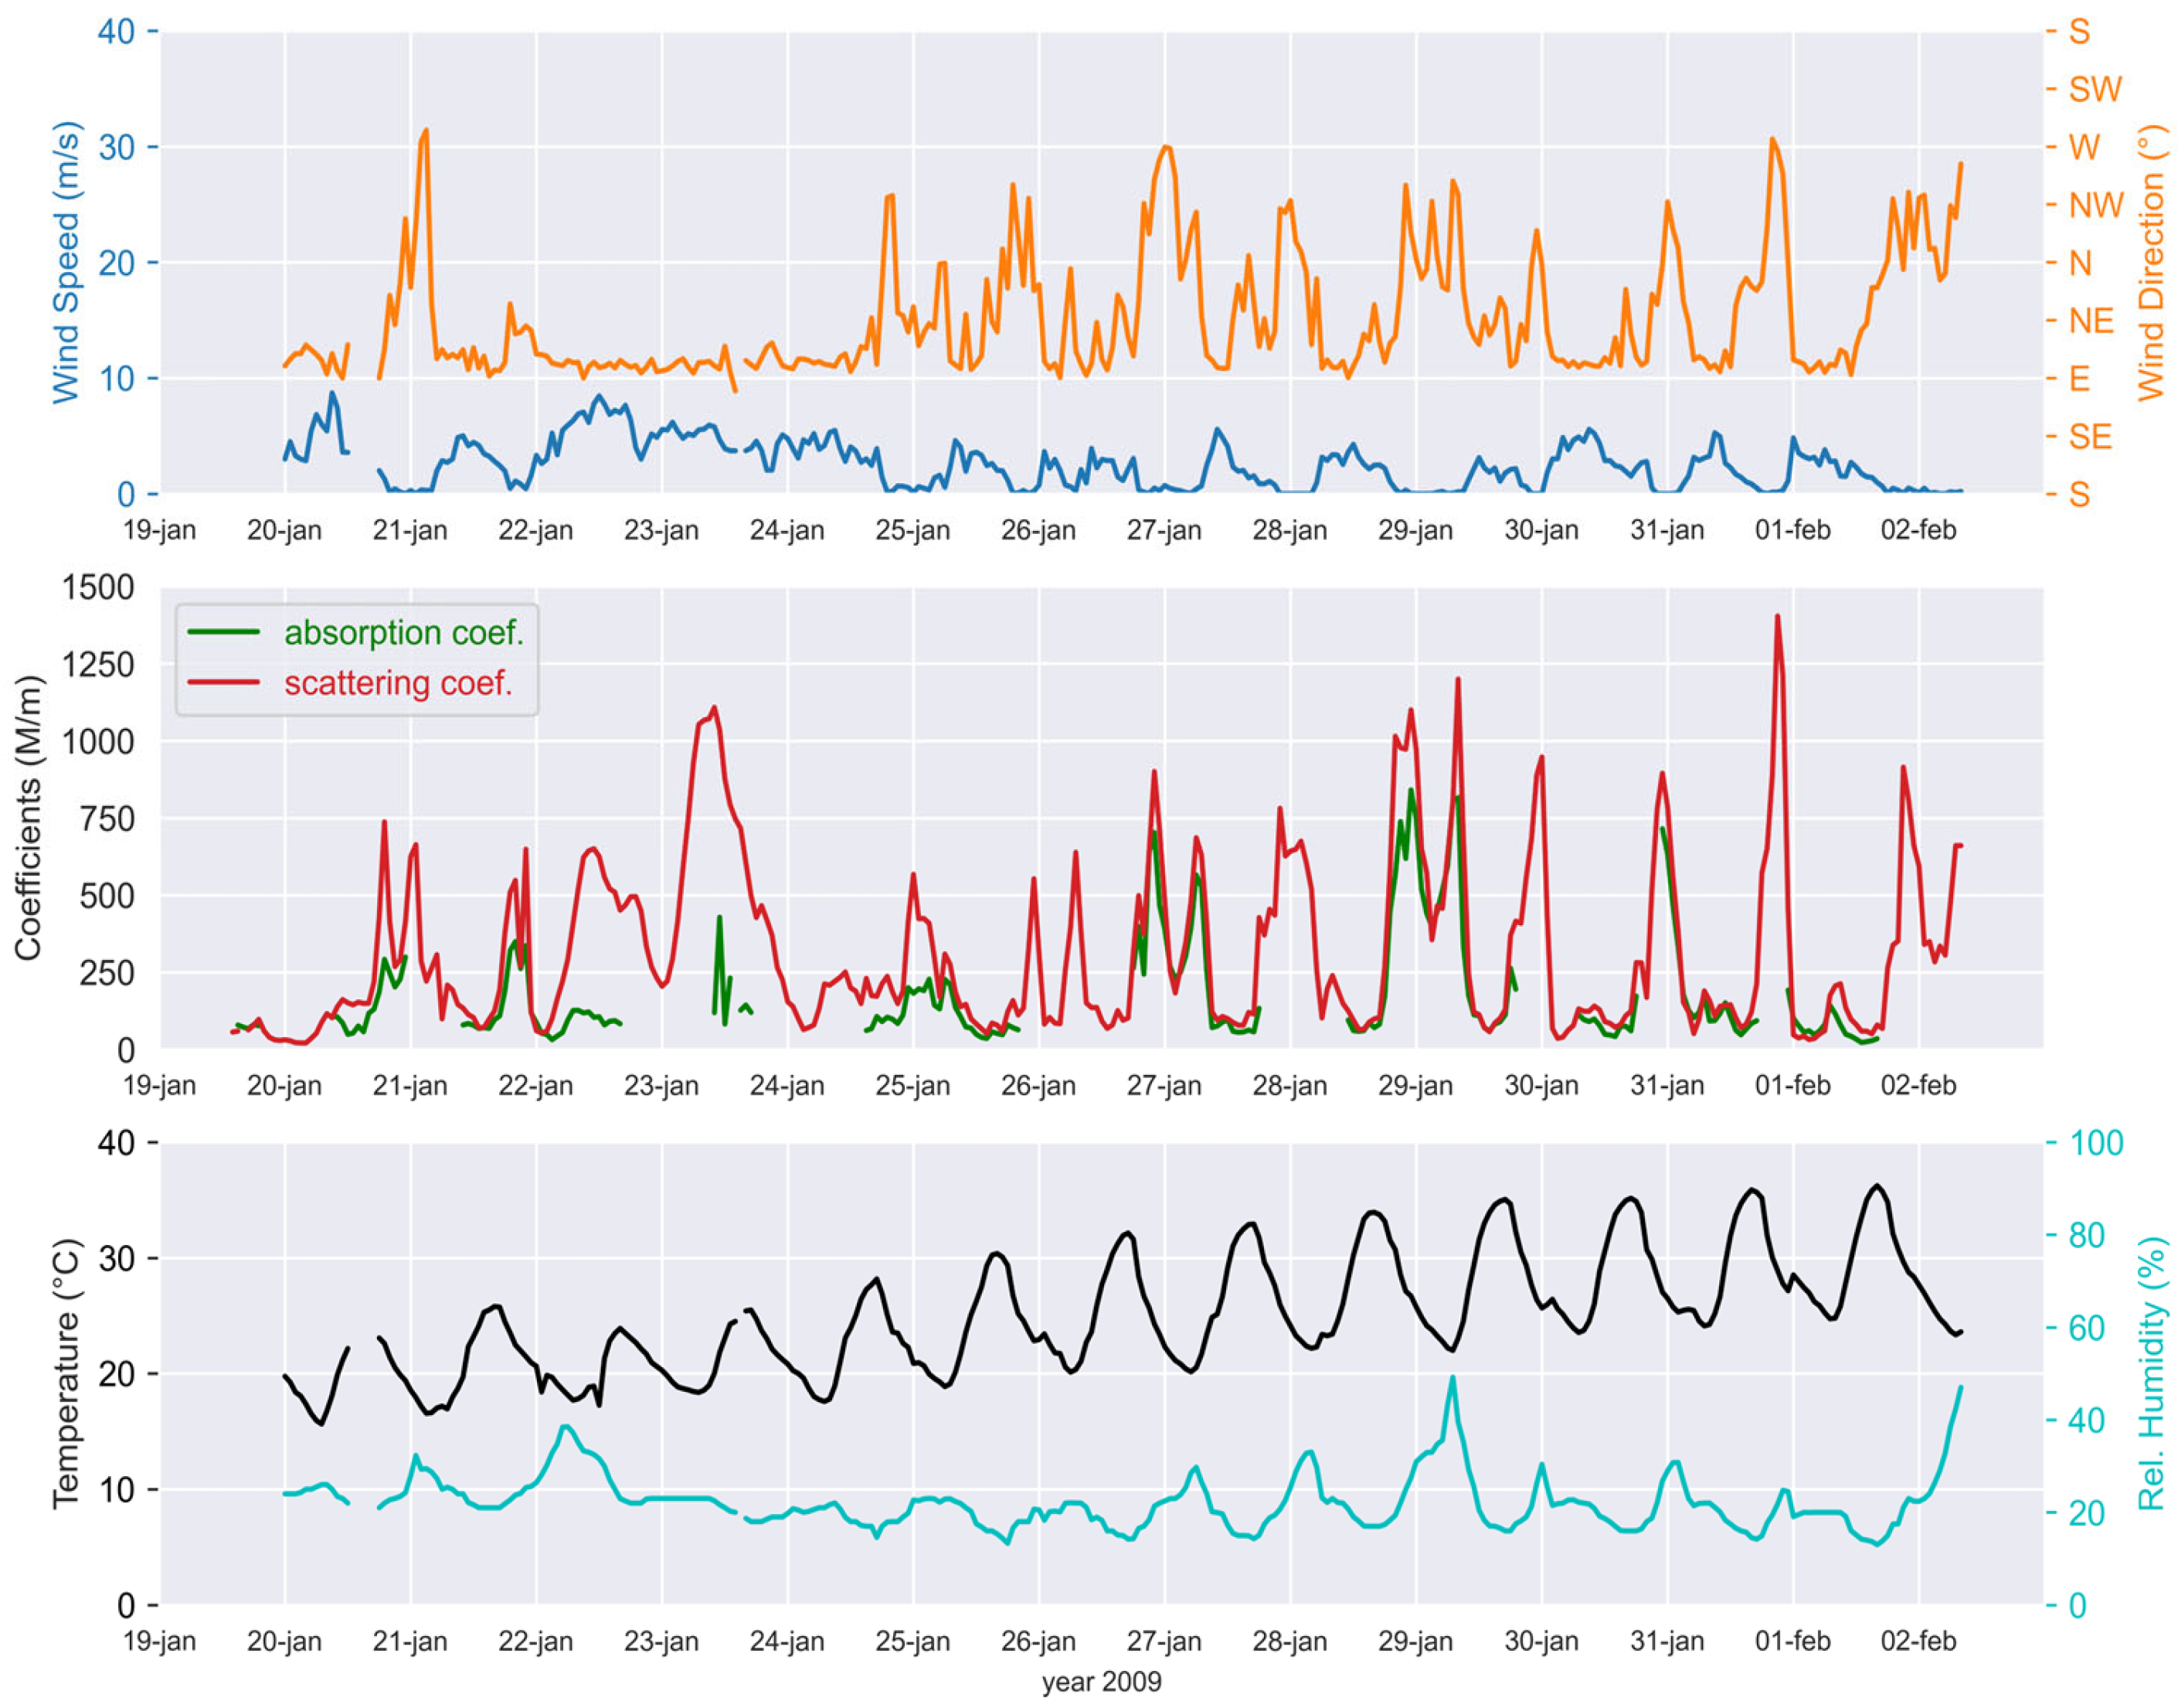Click the red scattering coef. legend line
2178x1708 pixels.
point(223,683)
